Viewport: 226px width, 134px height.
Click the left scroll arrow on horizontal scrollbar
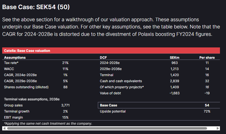pyautogui.click(x=4, y=128)
